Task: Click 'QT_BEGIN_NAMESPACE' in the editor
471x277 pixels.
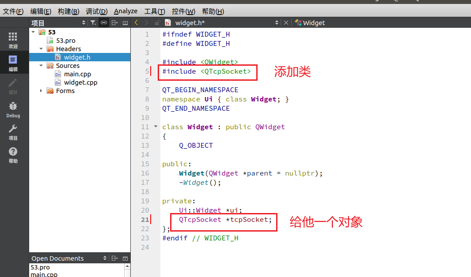Action: click(200, 90)
